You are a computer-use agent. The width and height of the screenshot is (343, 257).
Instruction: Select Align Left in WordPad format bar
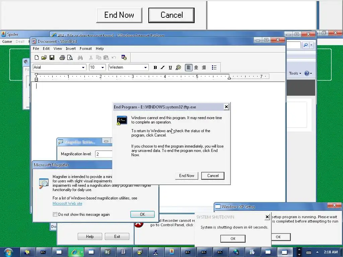[189, 68]
